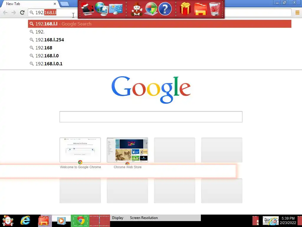Viewport: 302px width, 227px height.
Task: Open a new tab with the tab-strip button
Action: click(64, 4)
